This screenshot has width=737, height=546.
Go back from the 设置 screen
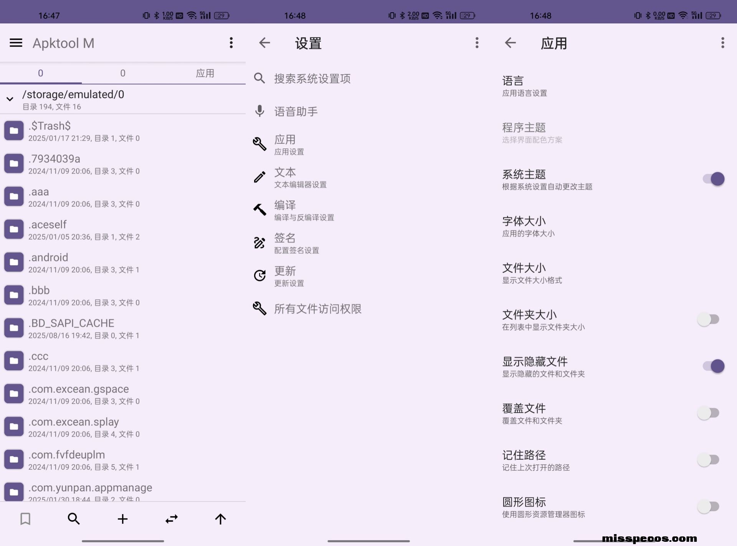coord(264,43)
